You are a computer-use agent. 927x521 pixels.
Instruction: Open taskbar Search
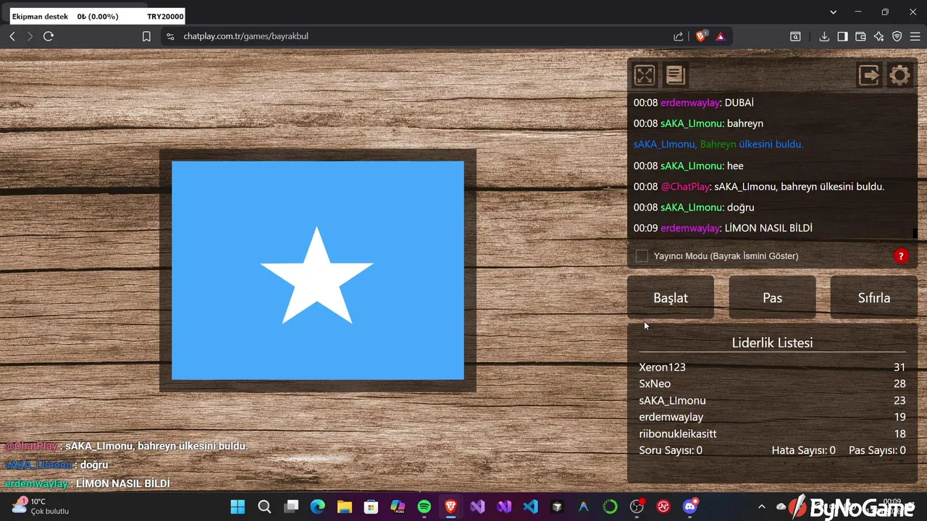[x=264, y=507]
